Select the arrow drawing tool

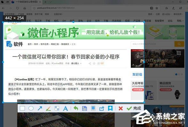tap(40, 108)
